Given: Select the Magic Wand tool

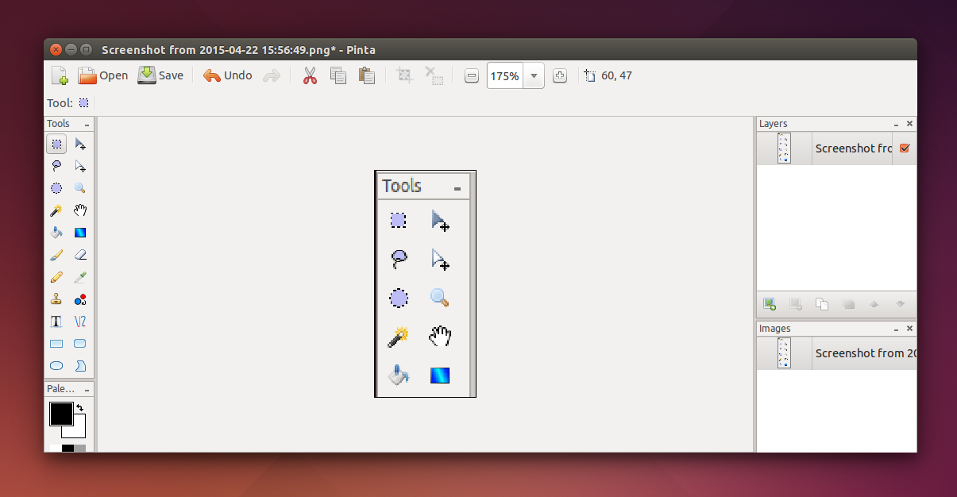Looking at the screenshot, I should point(56,210).
